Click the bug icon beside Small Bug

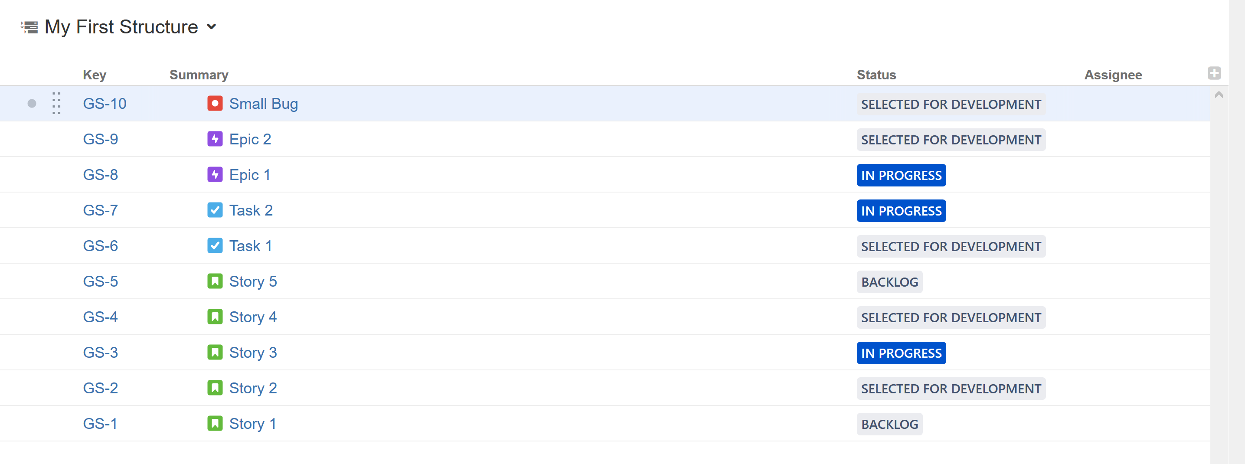214,104
